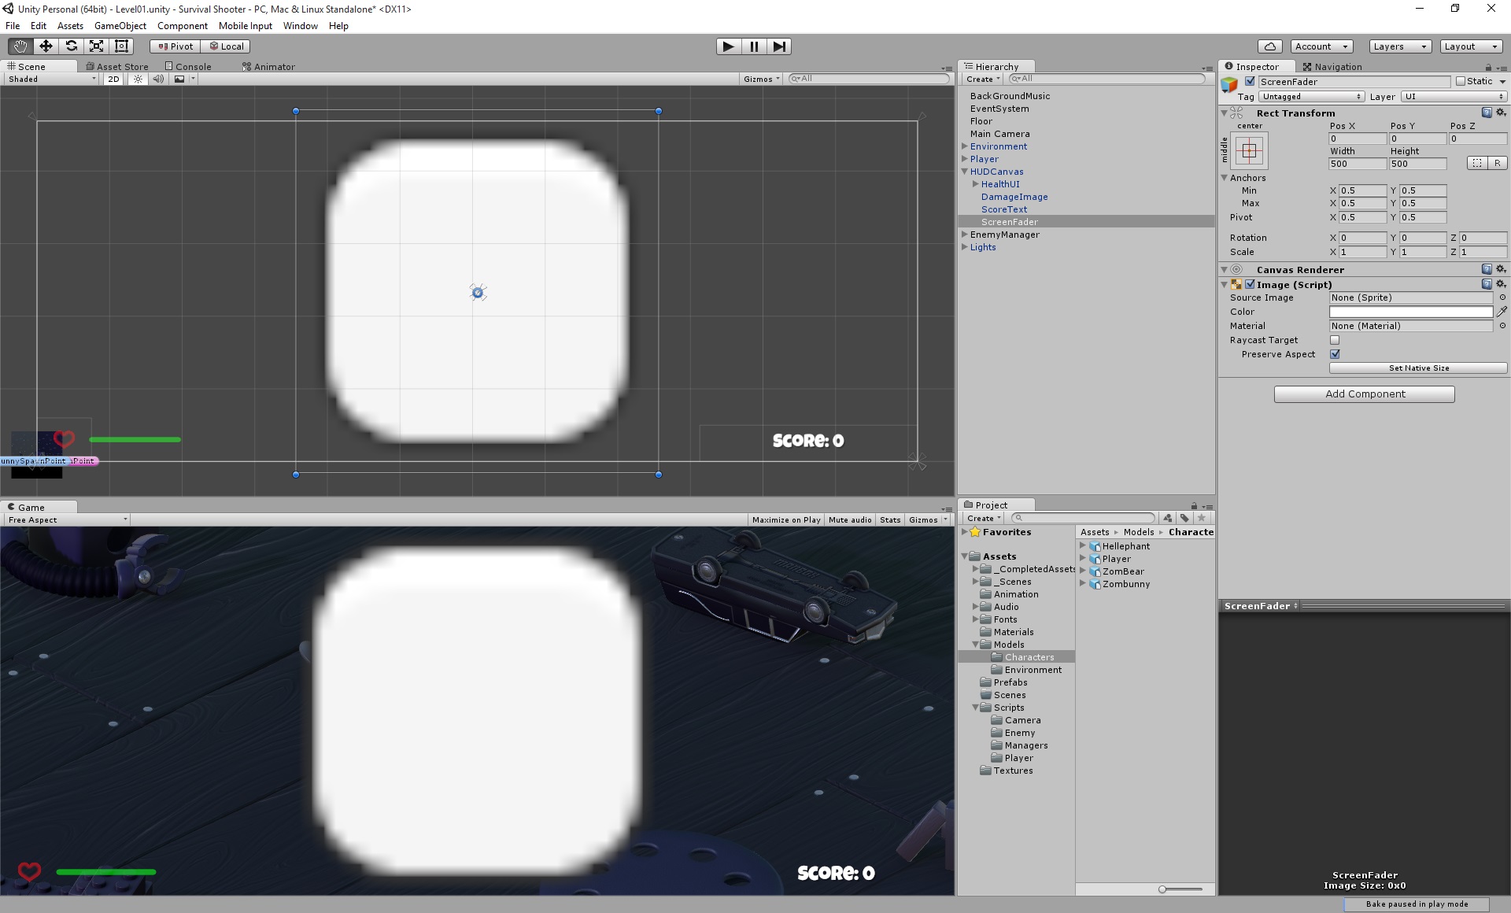Open the Tag dropdown

(x=1311, y=96)
